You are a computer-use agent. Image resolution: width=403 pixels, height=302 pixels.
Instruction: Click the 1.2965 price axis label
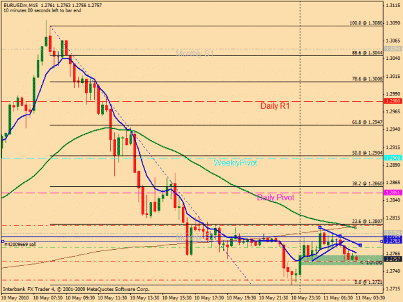click(x=393, y=112)
